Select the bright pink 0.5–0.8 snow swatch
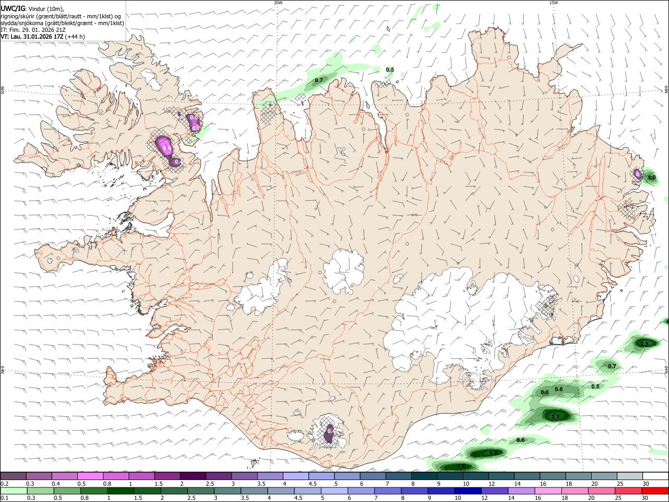The height and width of the screenshot is (502, 669). [90, 476]
